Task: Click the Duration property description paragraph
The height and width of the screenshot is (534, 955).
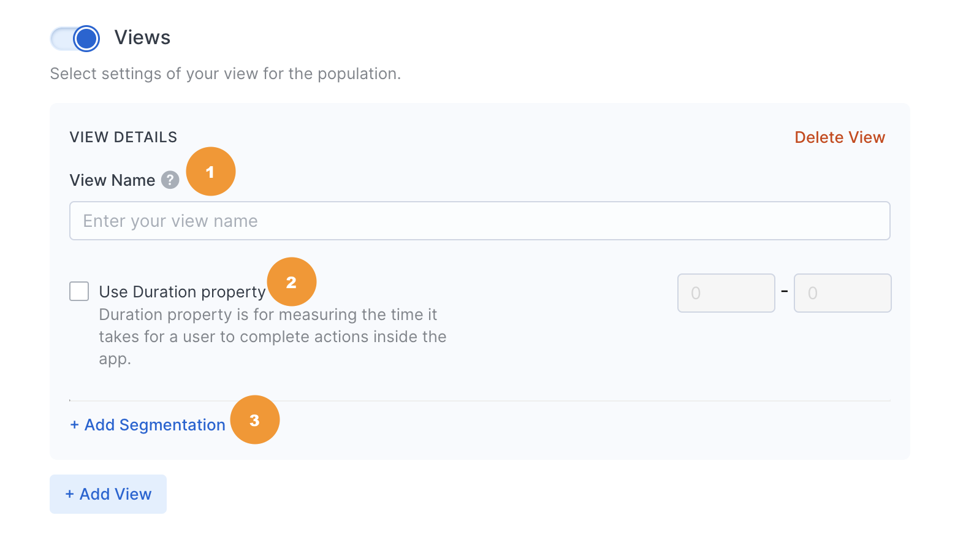Action: (x=273, y=337)
